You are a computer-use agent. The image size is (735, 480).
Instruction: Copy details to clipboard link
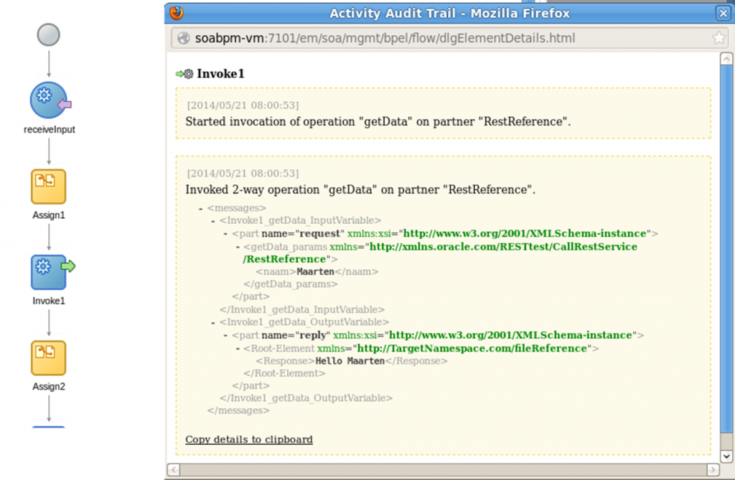[x=249, y=439]
